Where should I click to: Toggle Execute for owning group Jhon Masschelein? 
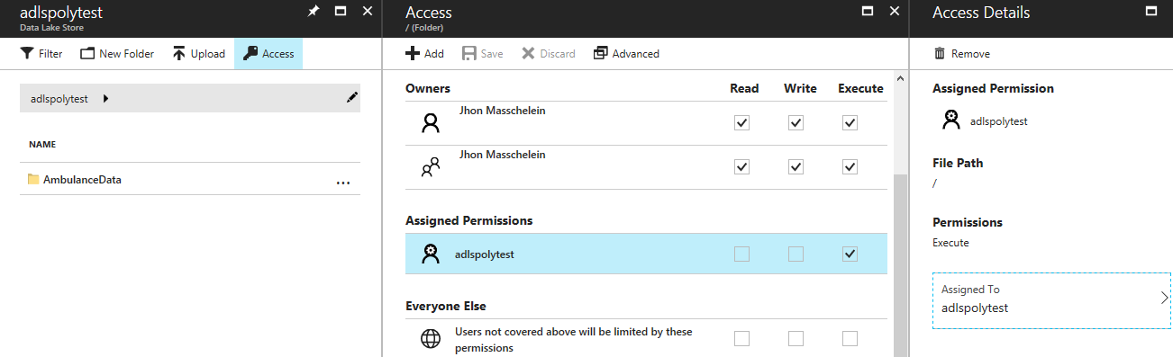pyautogui.click(x=850, y=166)
